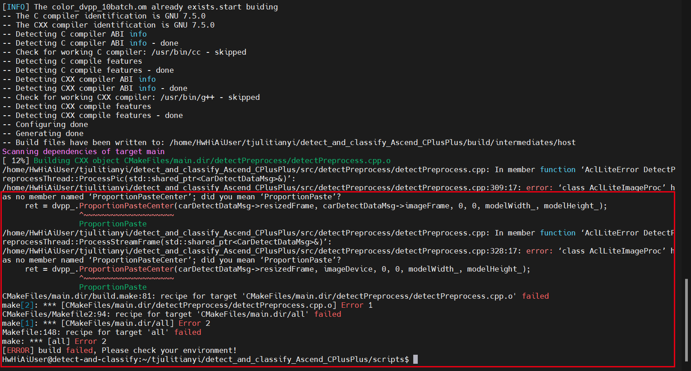This screenshot has width=691, height=371.
Task: Click the ProportionPasteCenter call with imageDevice argument
Action: tap(278, 269)
